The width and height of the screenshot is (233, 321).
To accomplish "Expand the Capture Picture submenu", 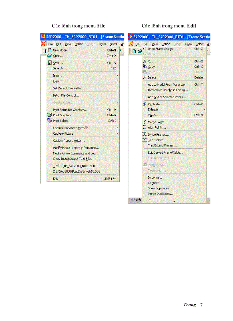I will (x=117, y=133).
